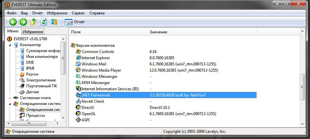Click the Internet Explorer version 8.0.7600.16385
Screen dimensions: 310x139
point(162,58)
